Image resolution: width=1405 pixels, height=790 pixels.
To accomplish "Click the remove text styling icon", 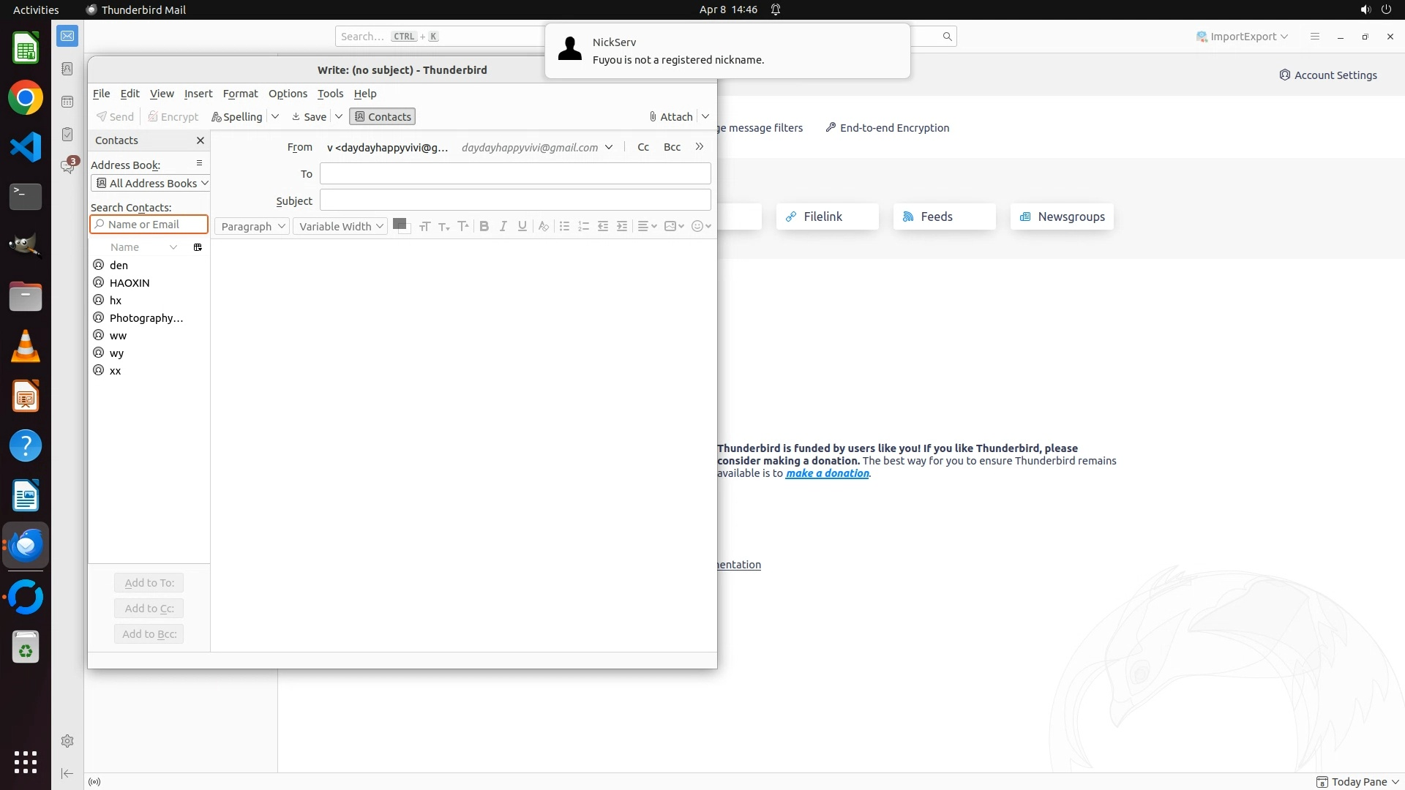I will pos(543,226).
